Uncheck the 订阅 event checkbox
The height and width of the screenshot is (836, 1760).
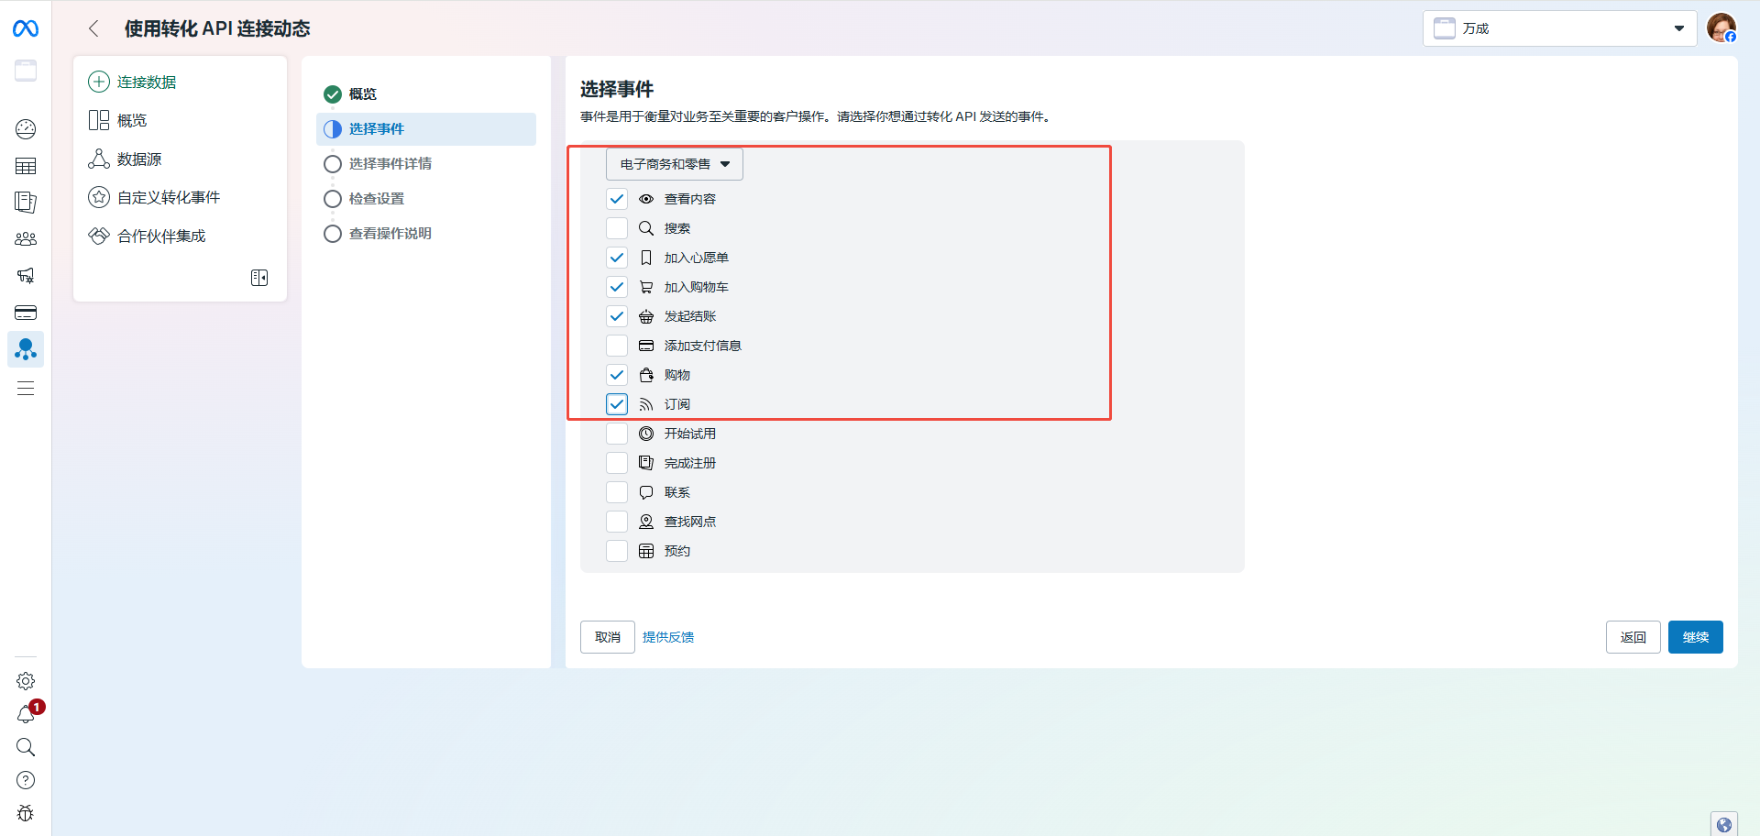coord(617,404)
